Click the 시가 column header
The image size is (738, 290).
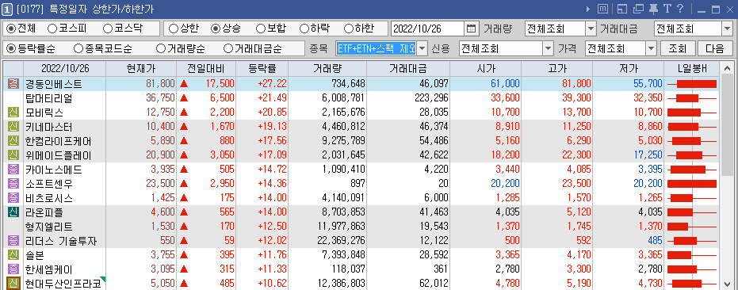click(x=486, y=68)
